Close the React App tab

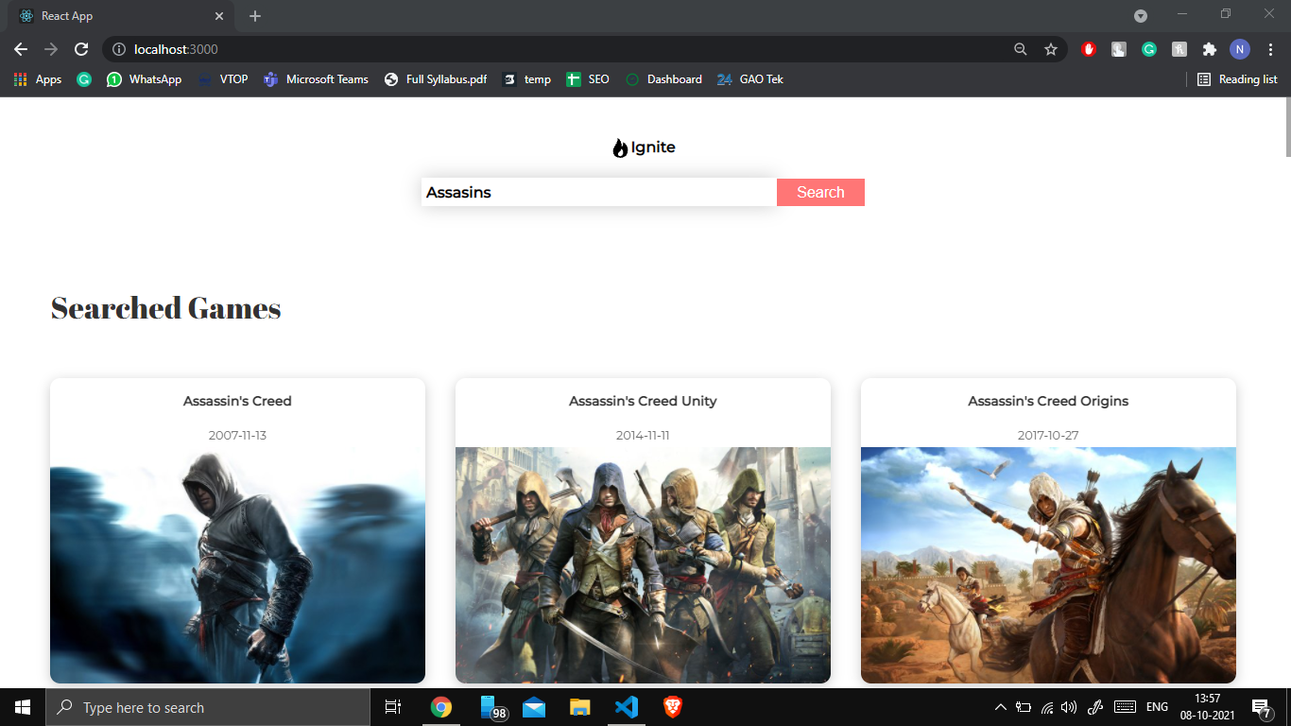[219, 16]
